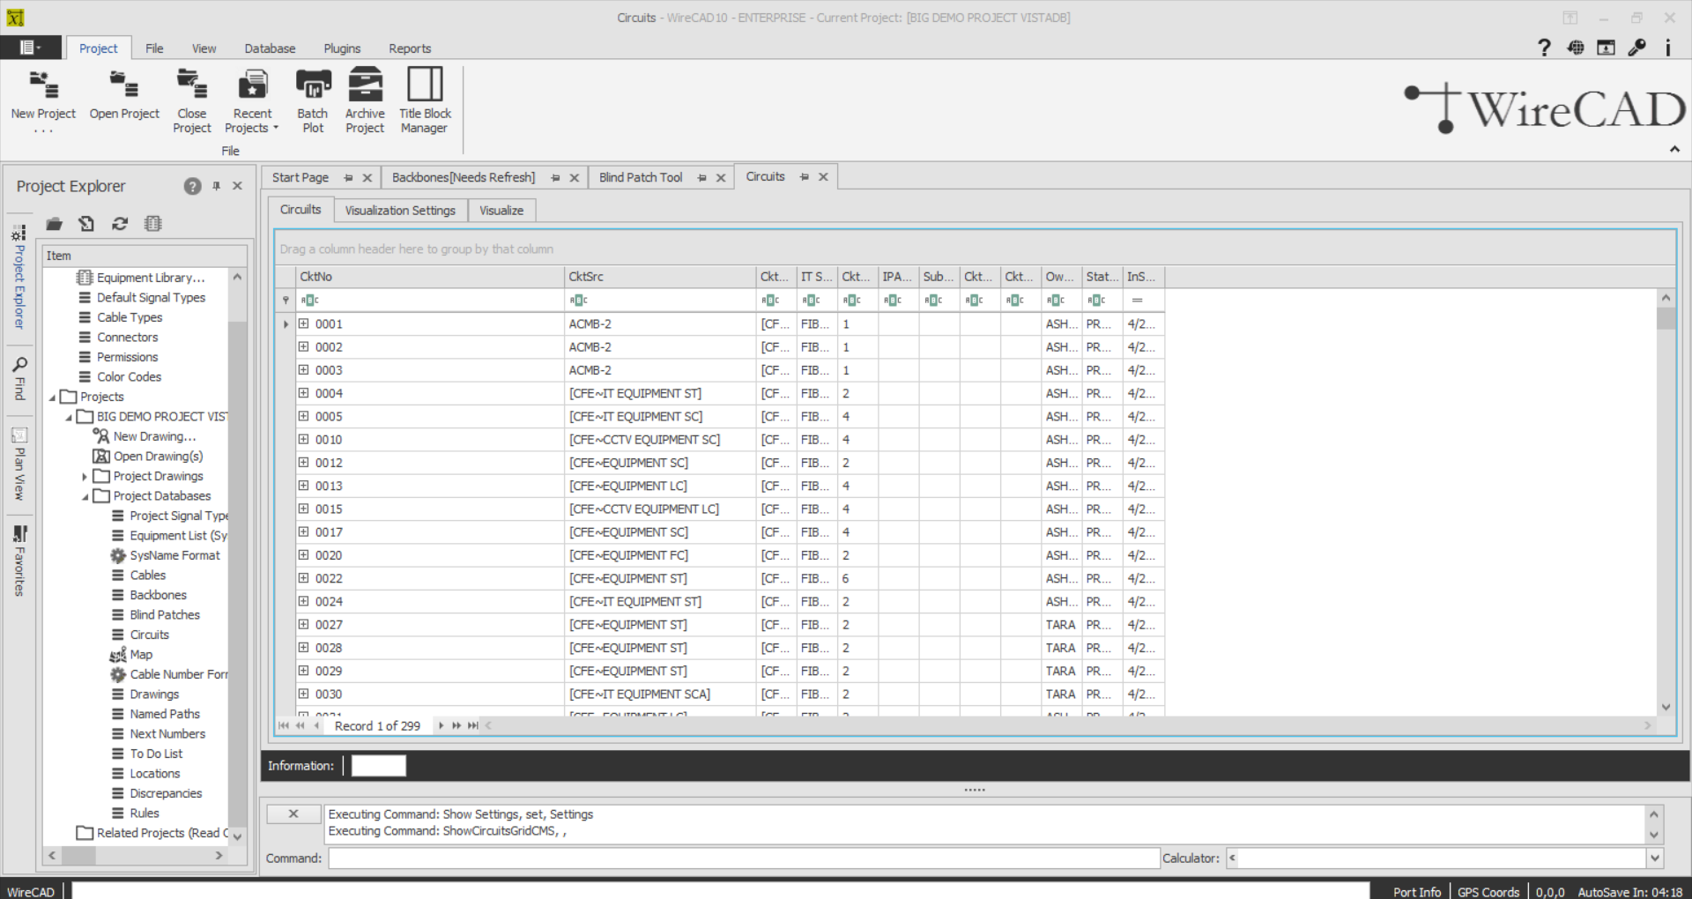
Task: Expand circuit row 0010
Action: tap(303, 439)
